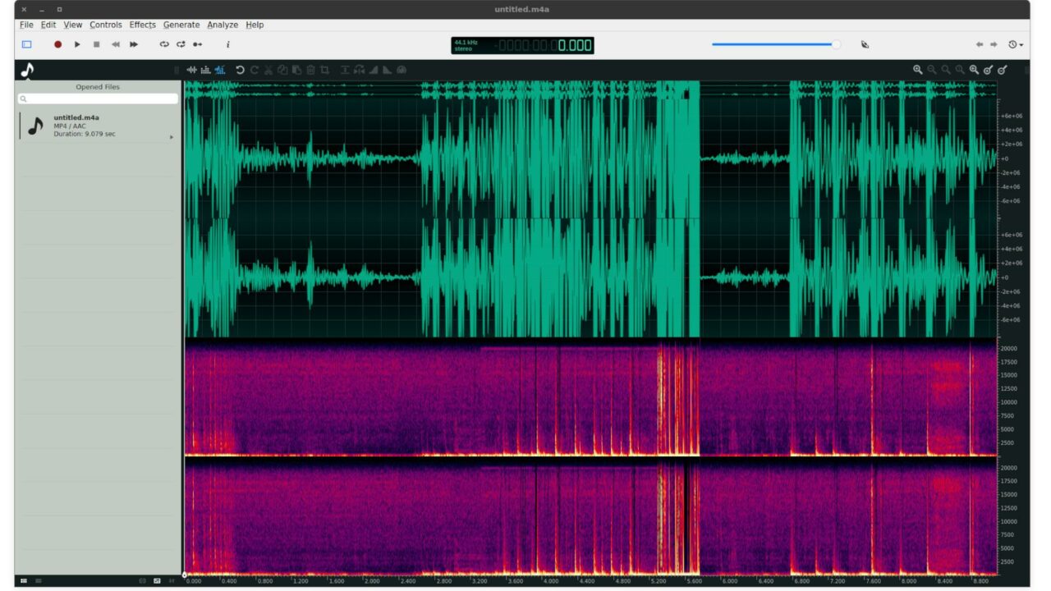
Task: Cut the selected audio with the scissors icon
Action: (268, 70)
